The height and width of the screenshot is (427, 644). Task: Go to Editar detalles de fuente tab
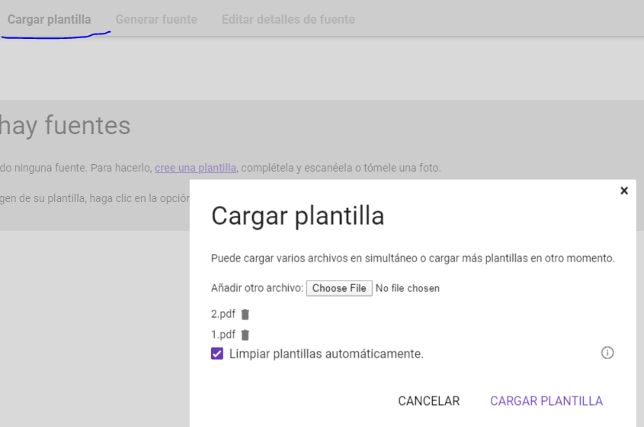tap(288, 19)
